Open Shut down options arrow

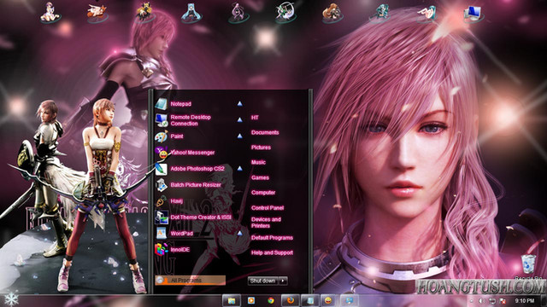(283, 281)
